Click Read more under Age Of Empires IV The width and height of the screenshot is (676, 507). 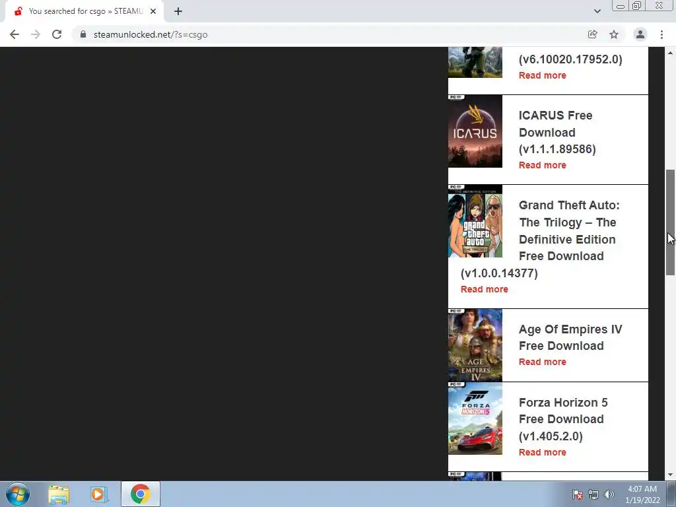tap(543, 362)
